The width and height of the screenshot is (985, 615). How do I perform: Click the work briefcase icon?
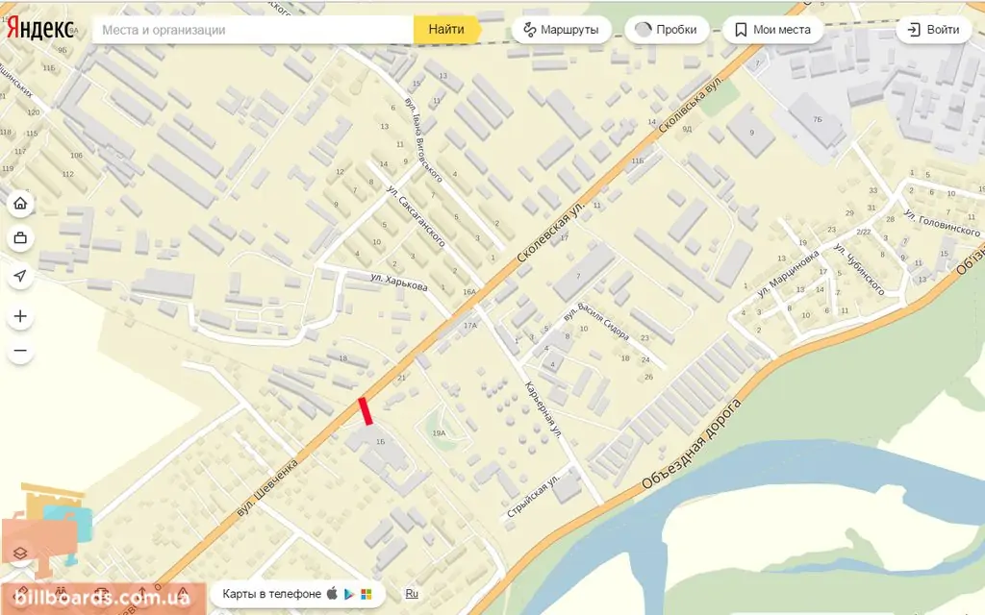click(x=20, y=238)
